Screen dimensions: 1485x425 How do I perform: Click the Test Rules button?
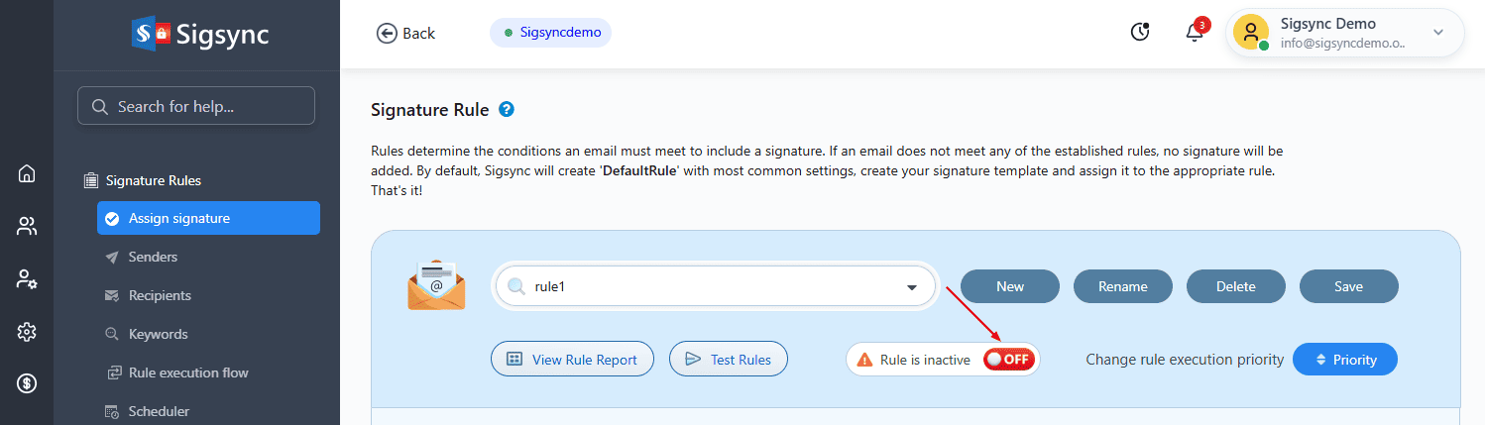point(728,360)
